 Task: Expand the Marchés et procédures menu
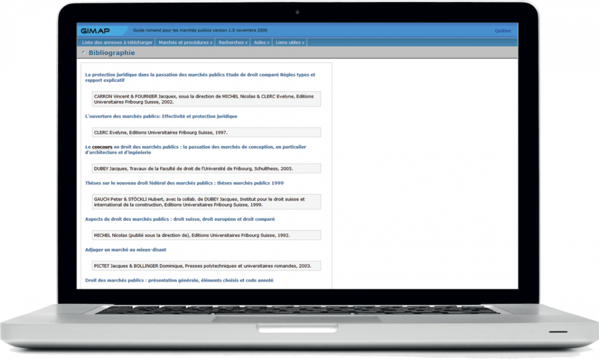click(x=185, y=42)
